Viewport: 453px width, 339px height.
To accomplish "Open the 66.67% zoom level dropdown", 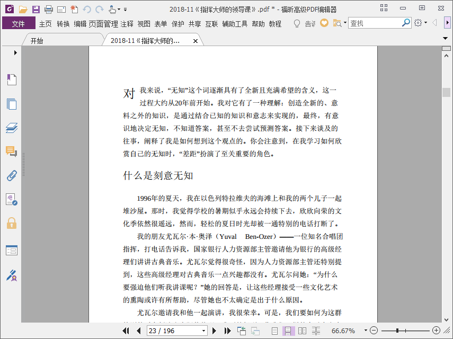I will coord(366,331).
